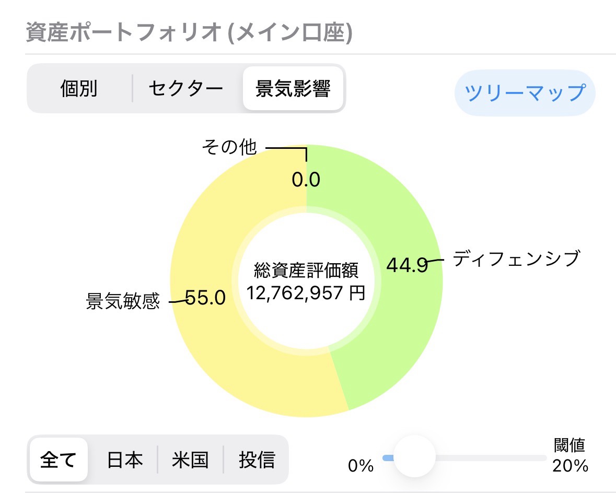
Task: Click the ディフェンシブ chart label
Action: pos(516,258)
